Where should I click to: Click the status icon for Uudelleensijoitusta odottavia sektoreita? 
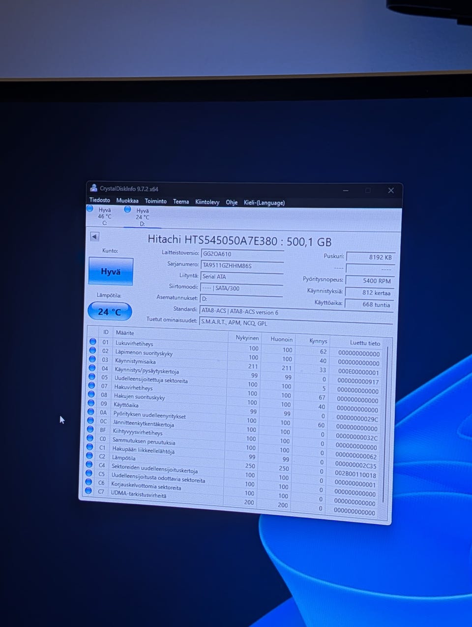point(89,473)
